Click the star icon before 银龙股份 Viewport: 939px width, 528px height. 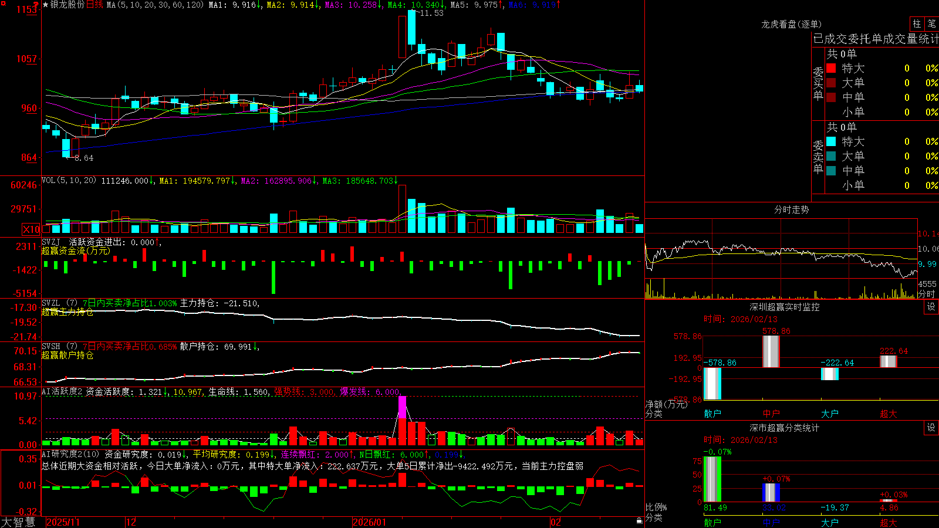click(x=46, y=5)
